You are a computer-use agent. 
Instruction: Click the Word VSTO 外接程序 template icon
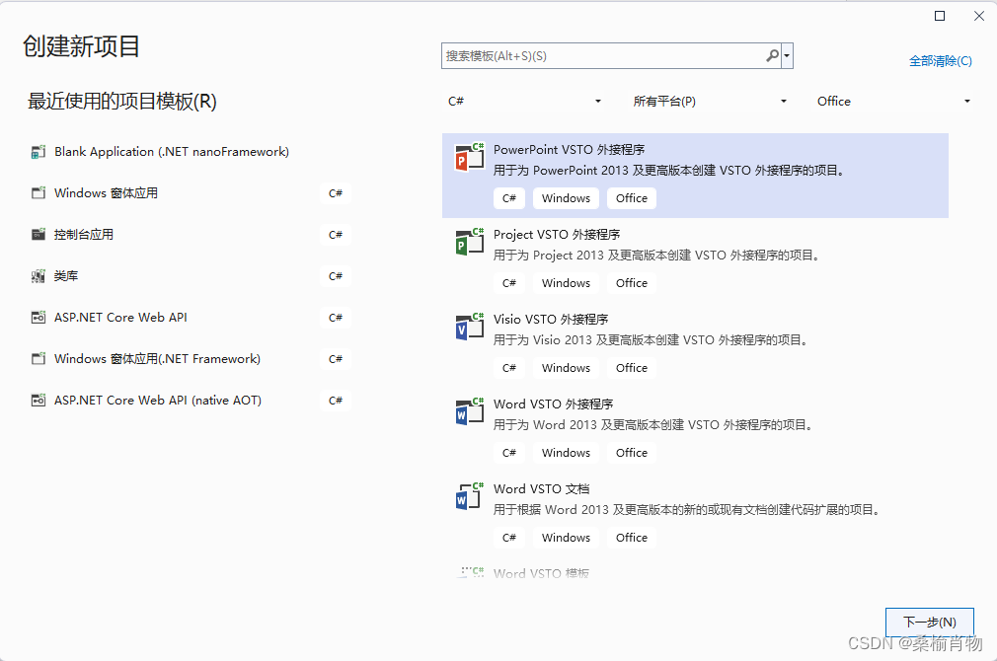coord(470,411)
